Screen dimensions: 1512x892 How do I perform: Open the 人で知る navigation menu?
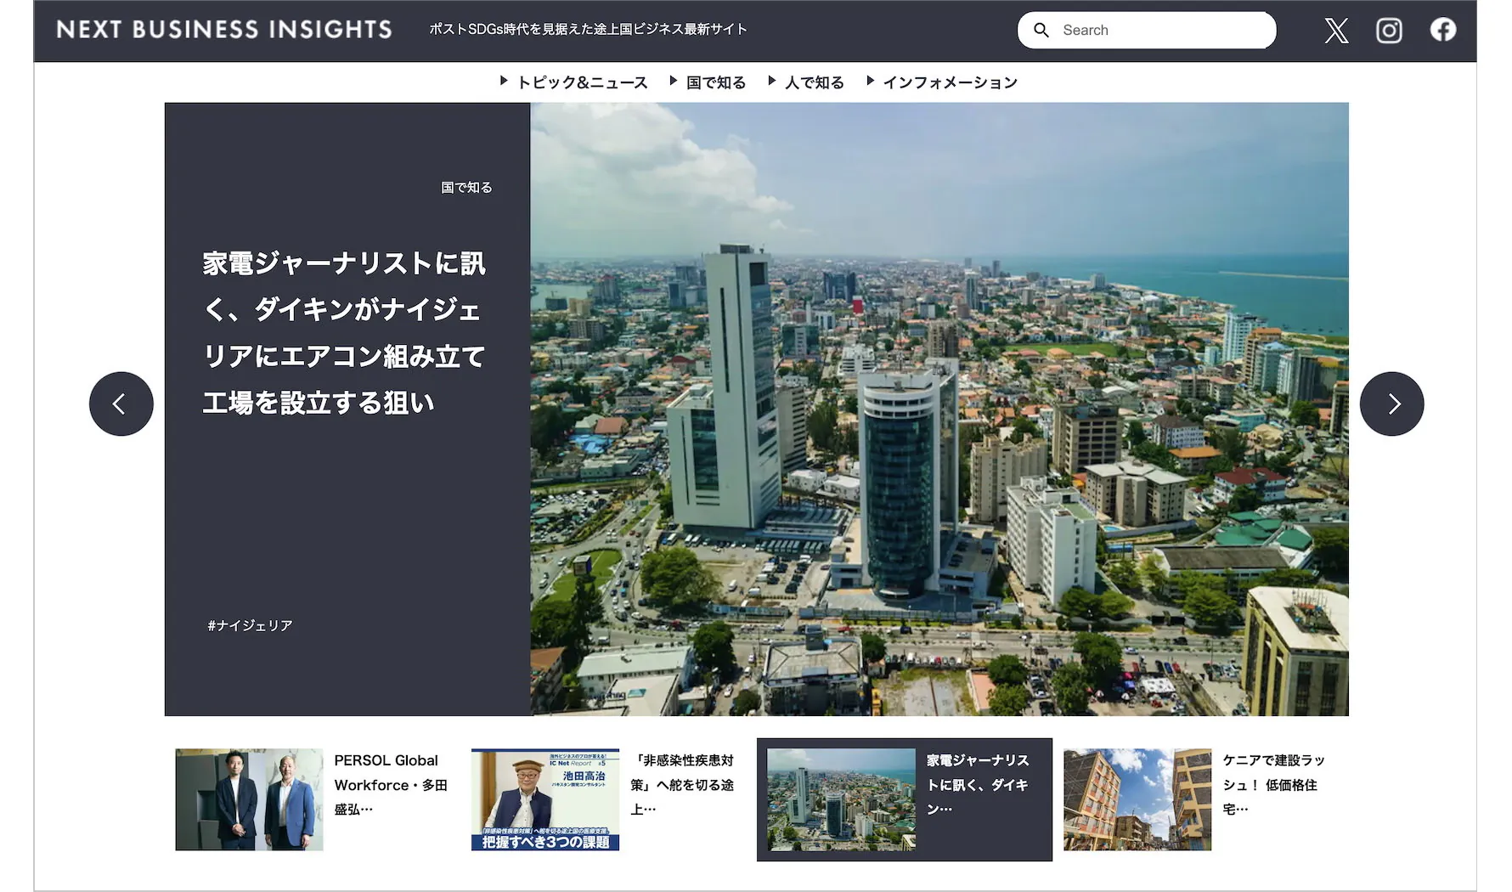pos(814,82)
